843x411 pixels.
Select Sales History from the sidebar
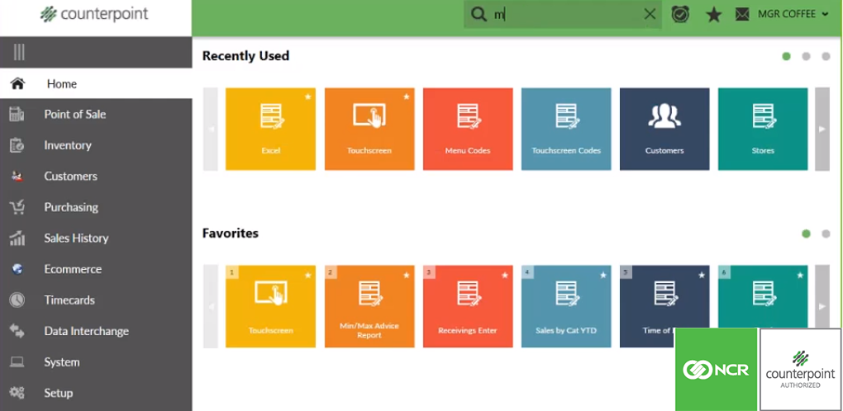pyautogui.click(x=76, y=239)
